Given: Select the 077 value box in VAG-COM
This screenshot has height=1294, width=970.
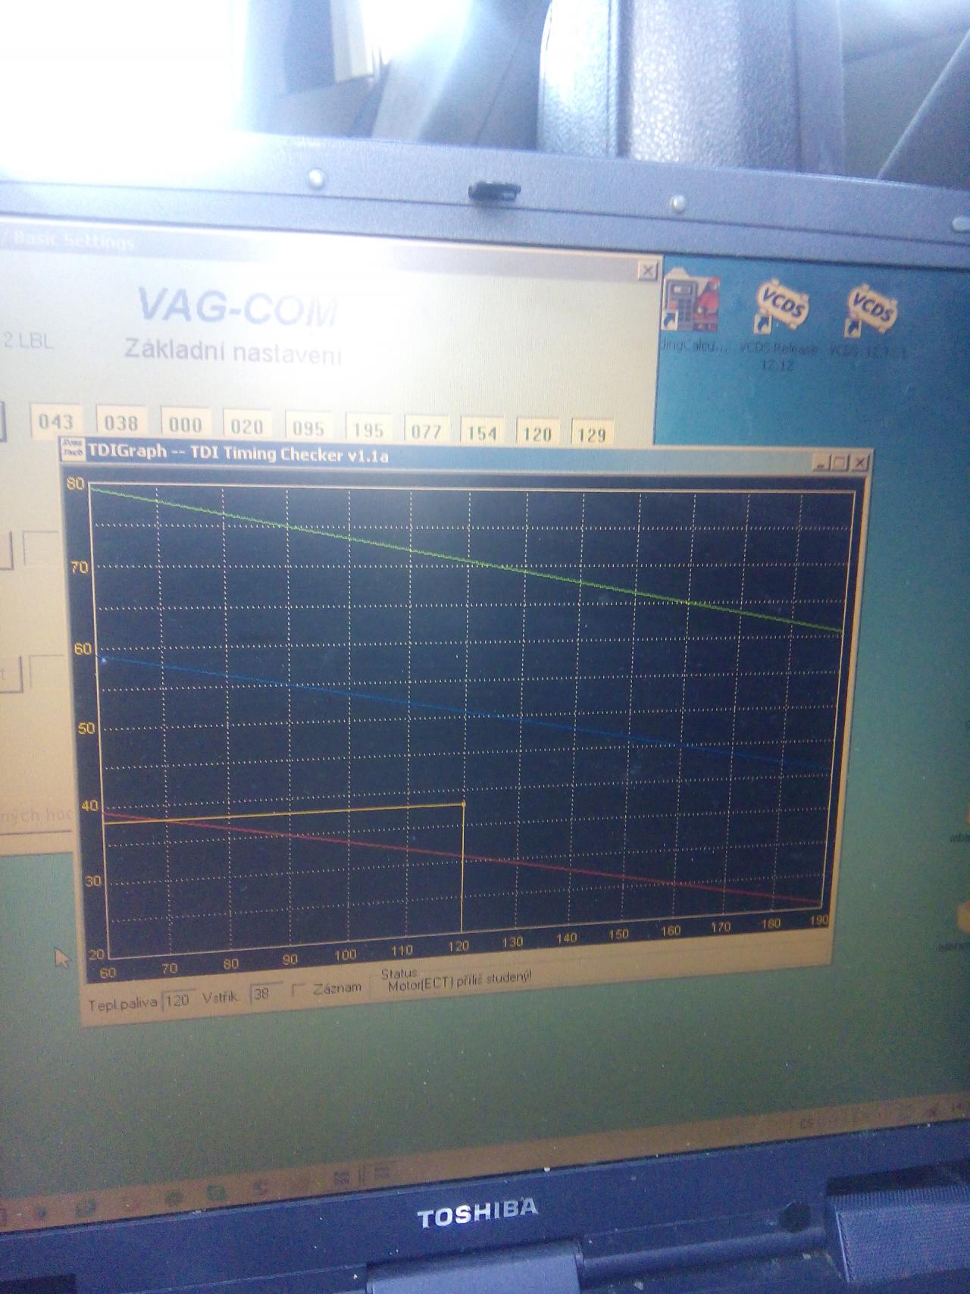Looking at the screenshot, I should [426, 431].
